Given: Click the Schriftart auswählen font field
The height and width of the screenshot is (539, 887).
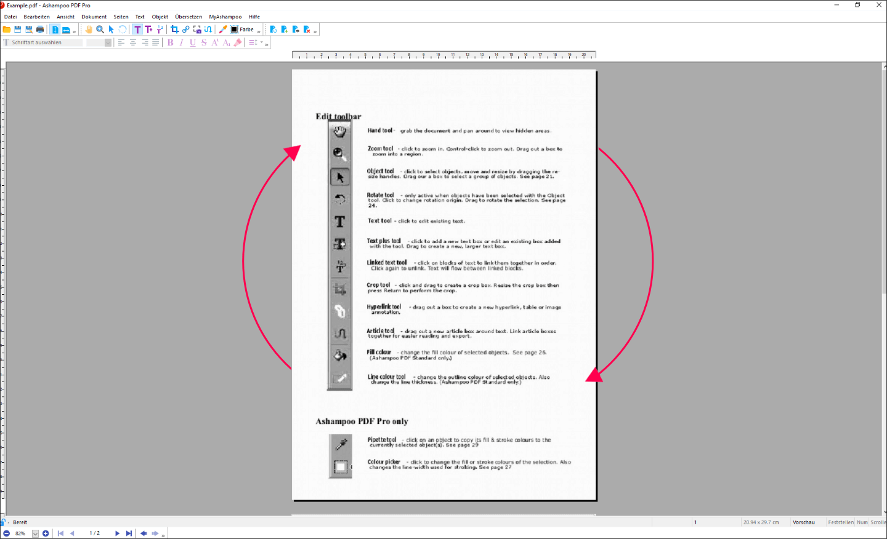Looking at the screenshot, I should [43, 42].
